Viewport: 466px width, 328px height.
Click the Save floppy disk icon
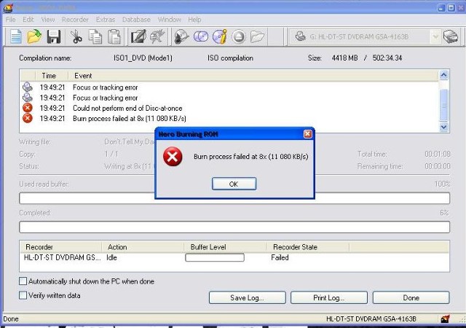[54, 37]
